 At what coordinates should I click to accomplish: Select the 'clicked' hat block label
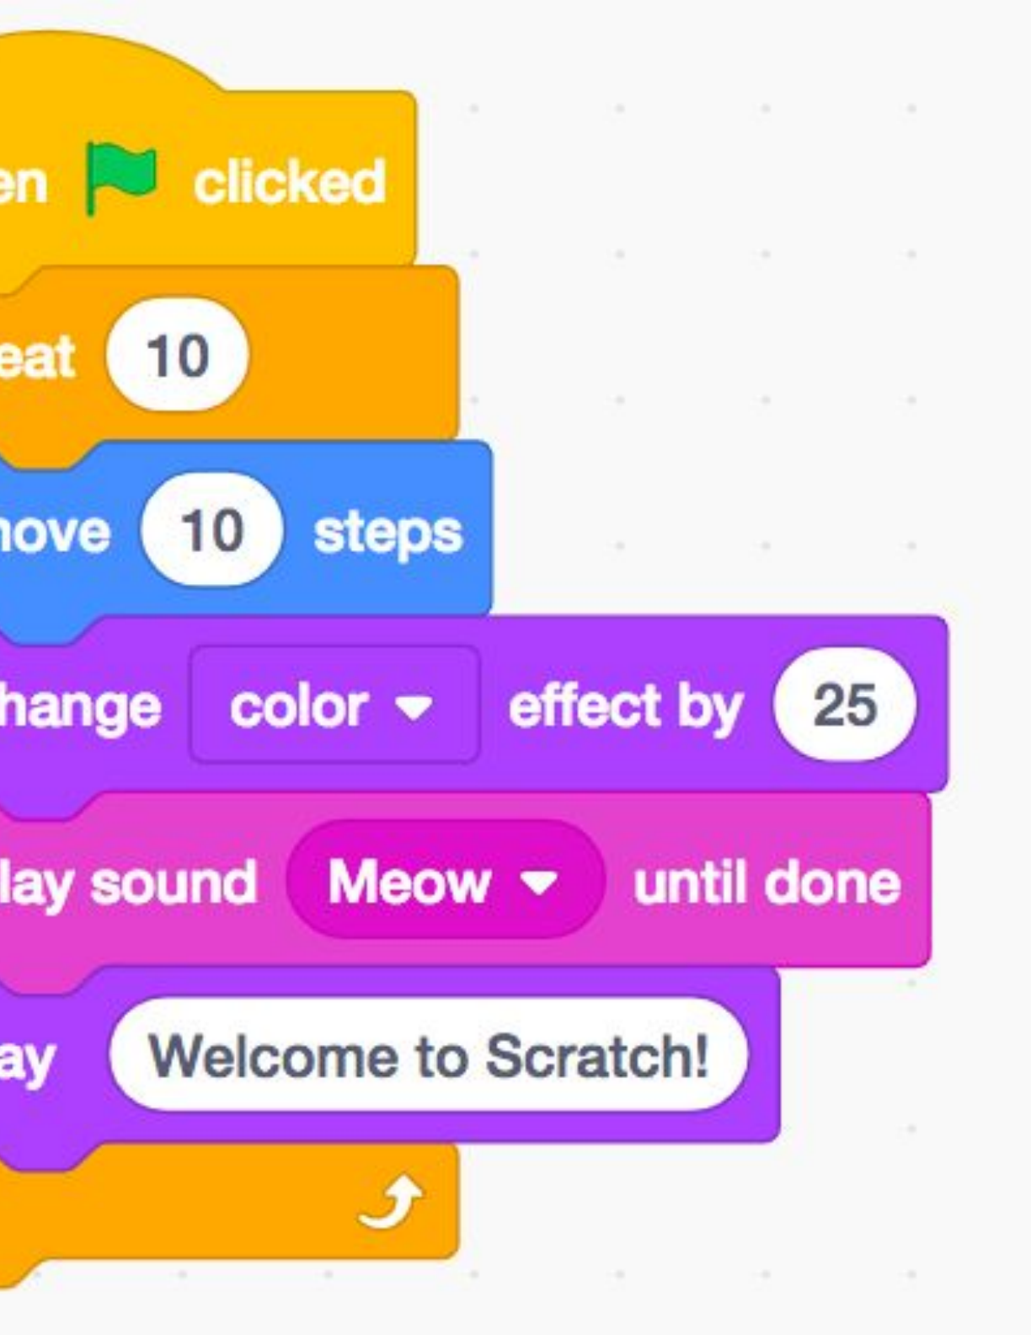click(x=289, y=181)
